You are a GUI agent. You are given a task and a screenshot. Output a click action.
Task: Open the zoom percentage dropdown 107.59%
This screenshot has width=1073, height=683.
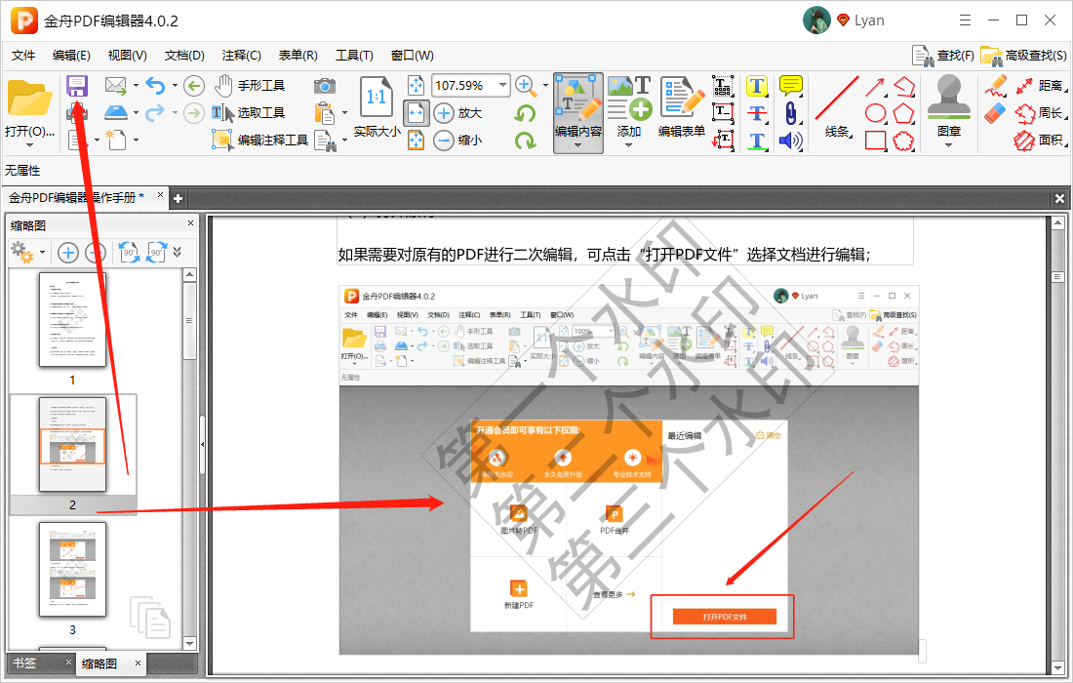pos(503,86)
